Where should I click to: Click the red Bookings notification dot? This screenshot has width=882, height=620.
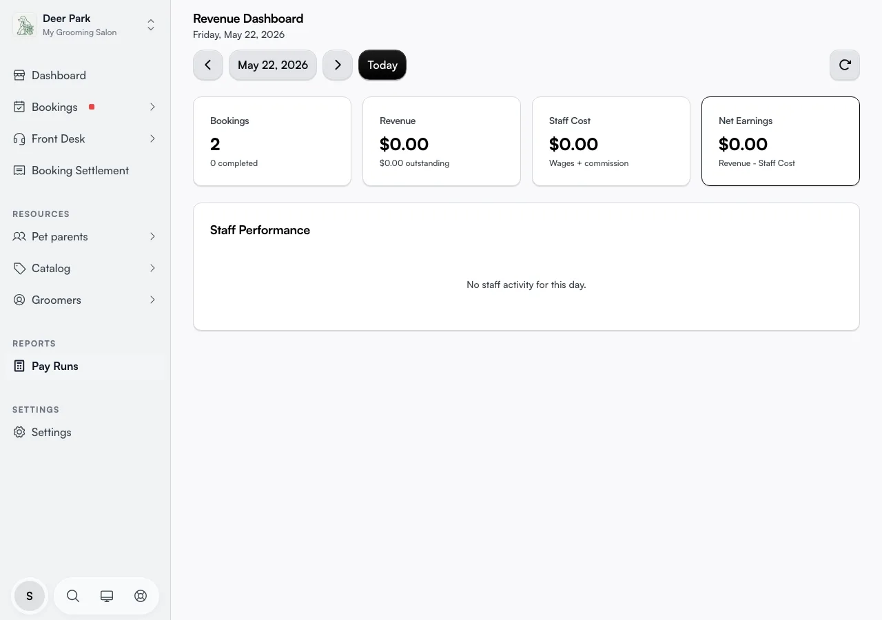pyautogui.click(x=92, y=107)
